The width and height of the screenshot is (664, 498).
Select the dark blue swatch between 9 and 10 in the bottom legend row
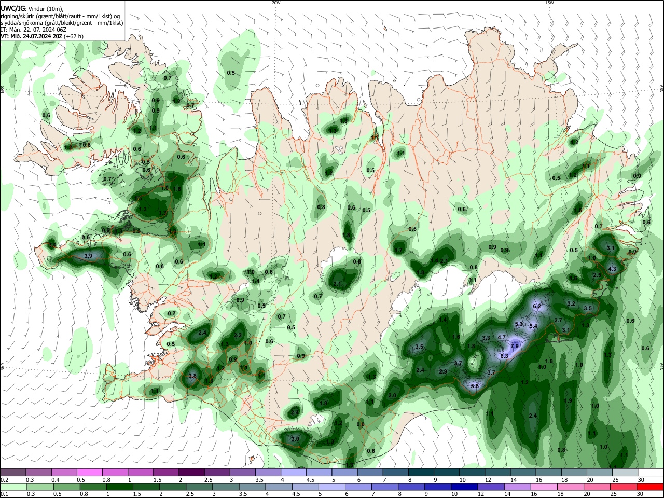[x=464, y=487]
